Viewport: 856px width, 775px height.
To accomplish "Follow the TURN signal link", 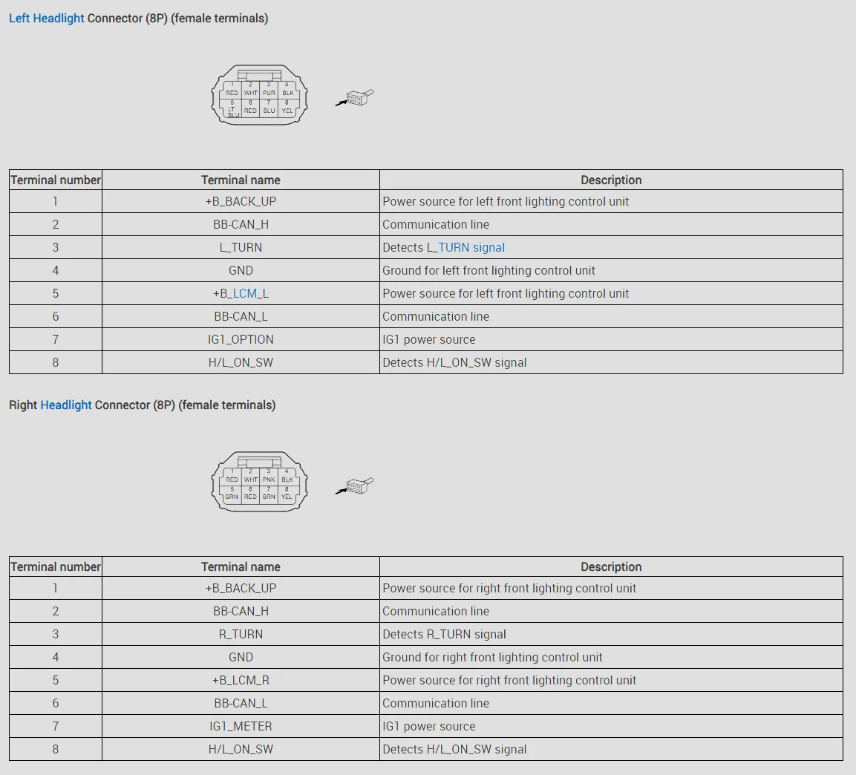I will [471, 247].
